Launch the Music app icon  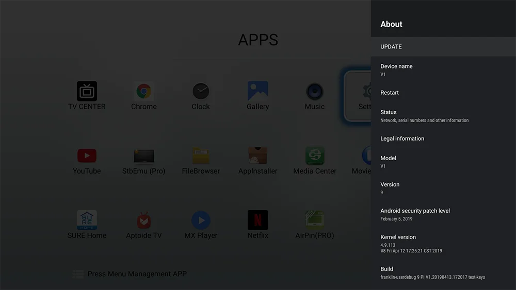click(315, 91)
